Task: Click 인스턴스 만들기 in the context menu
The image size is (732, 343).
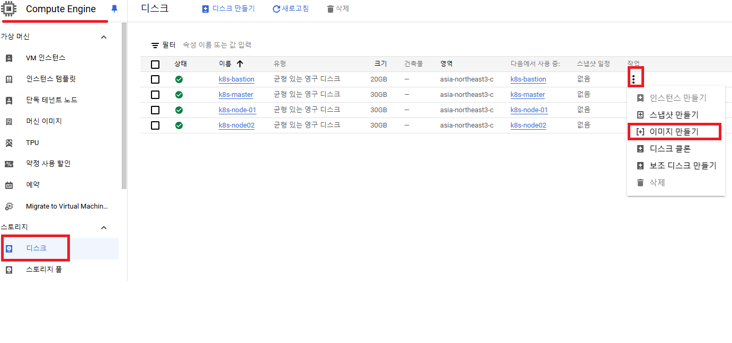Action: 676,98
